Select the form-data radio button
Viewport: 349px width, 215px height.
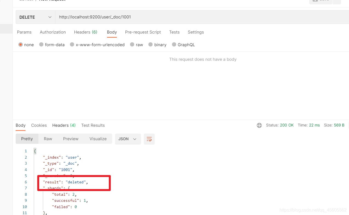[41, 45]
